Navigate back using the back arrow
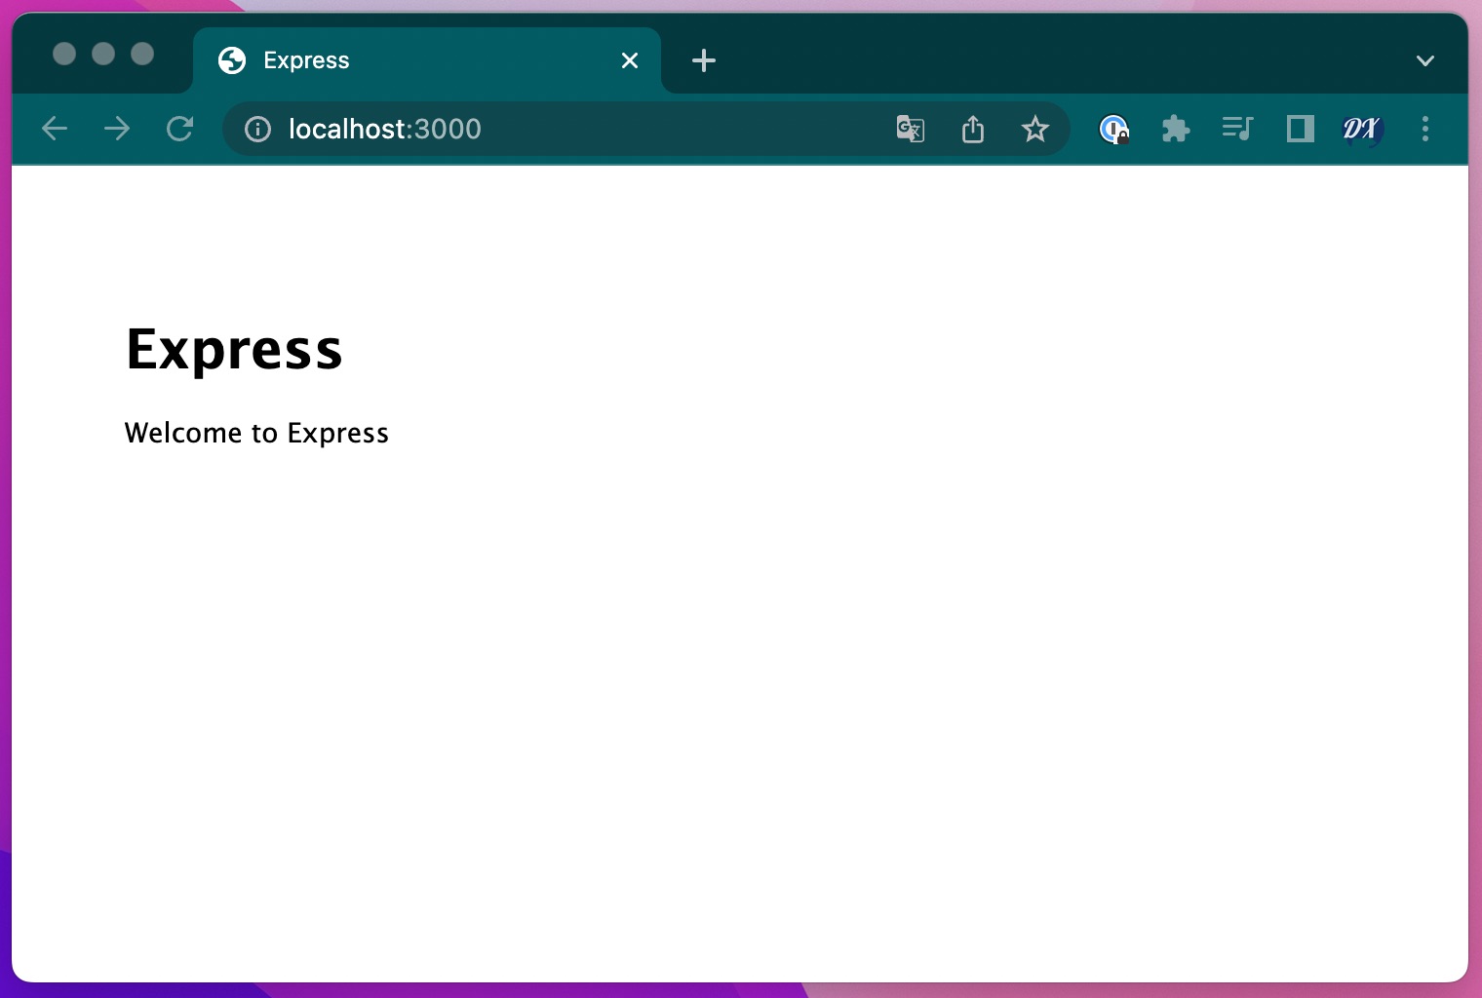 (x=55, y=129)
